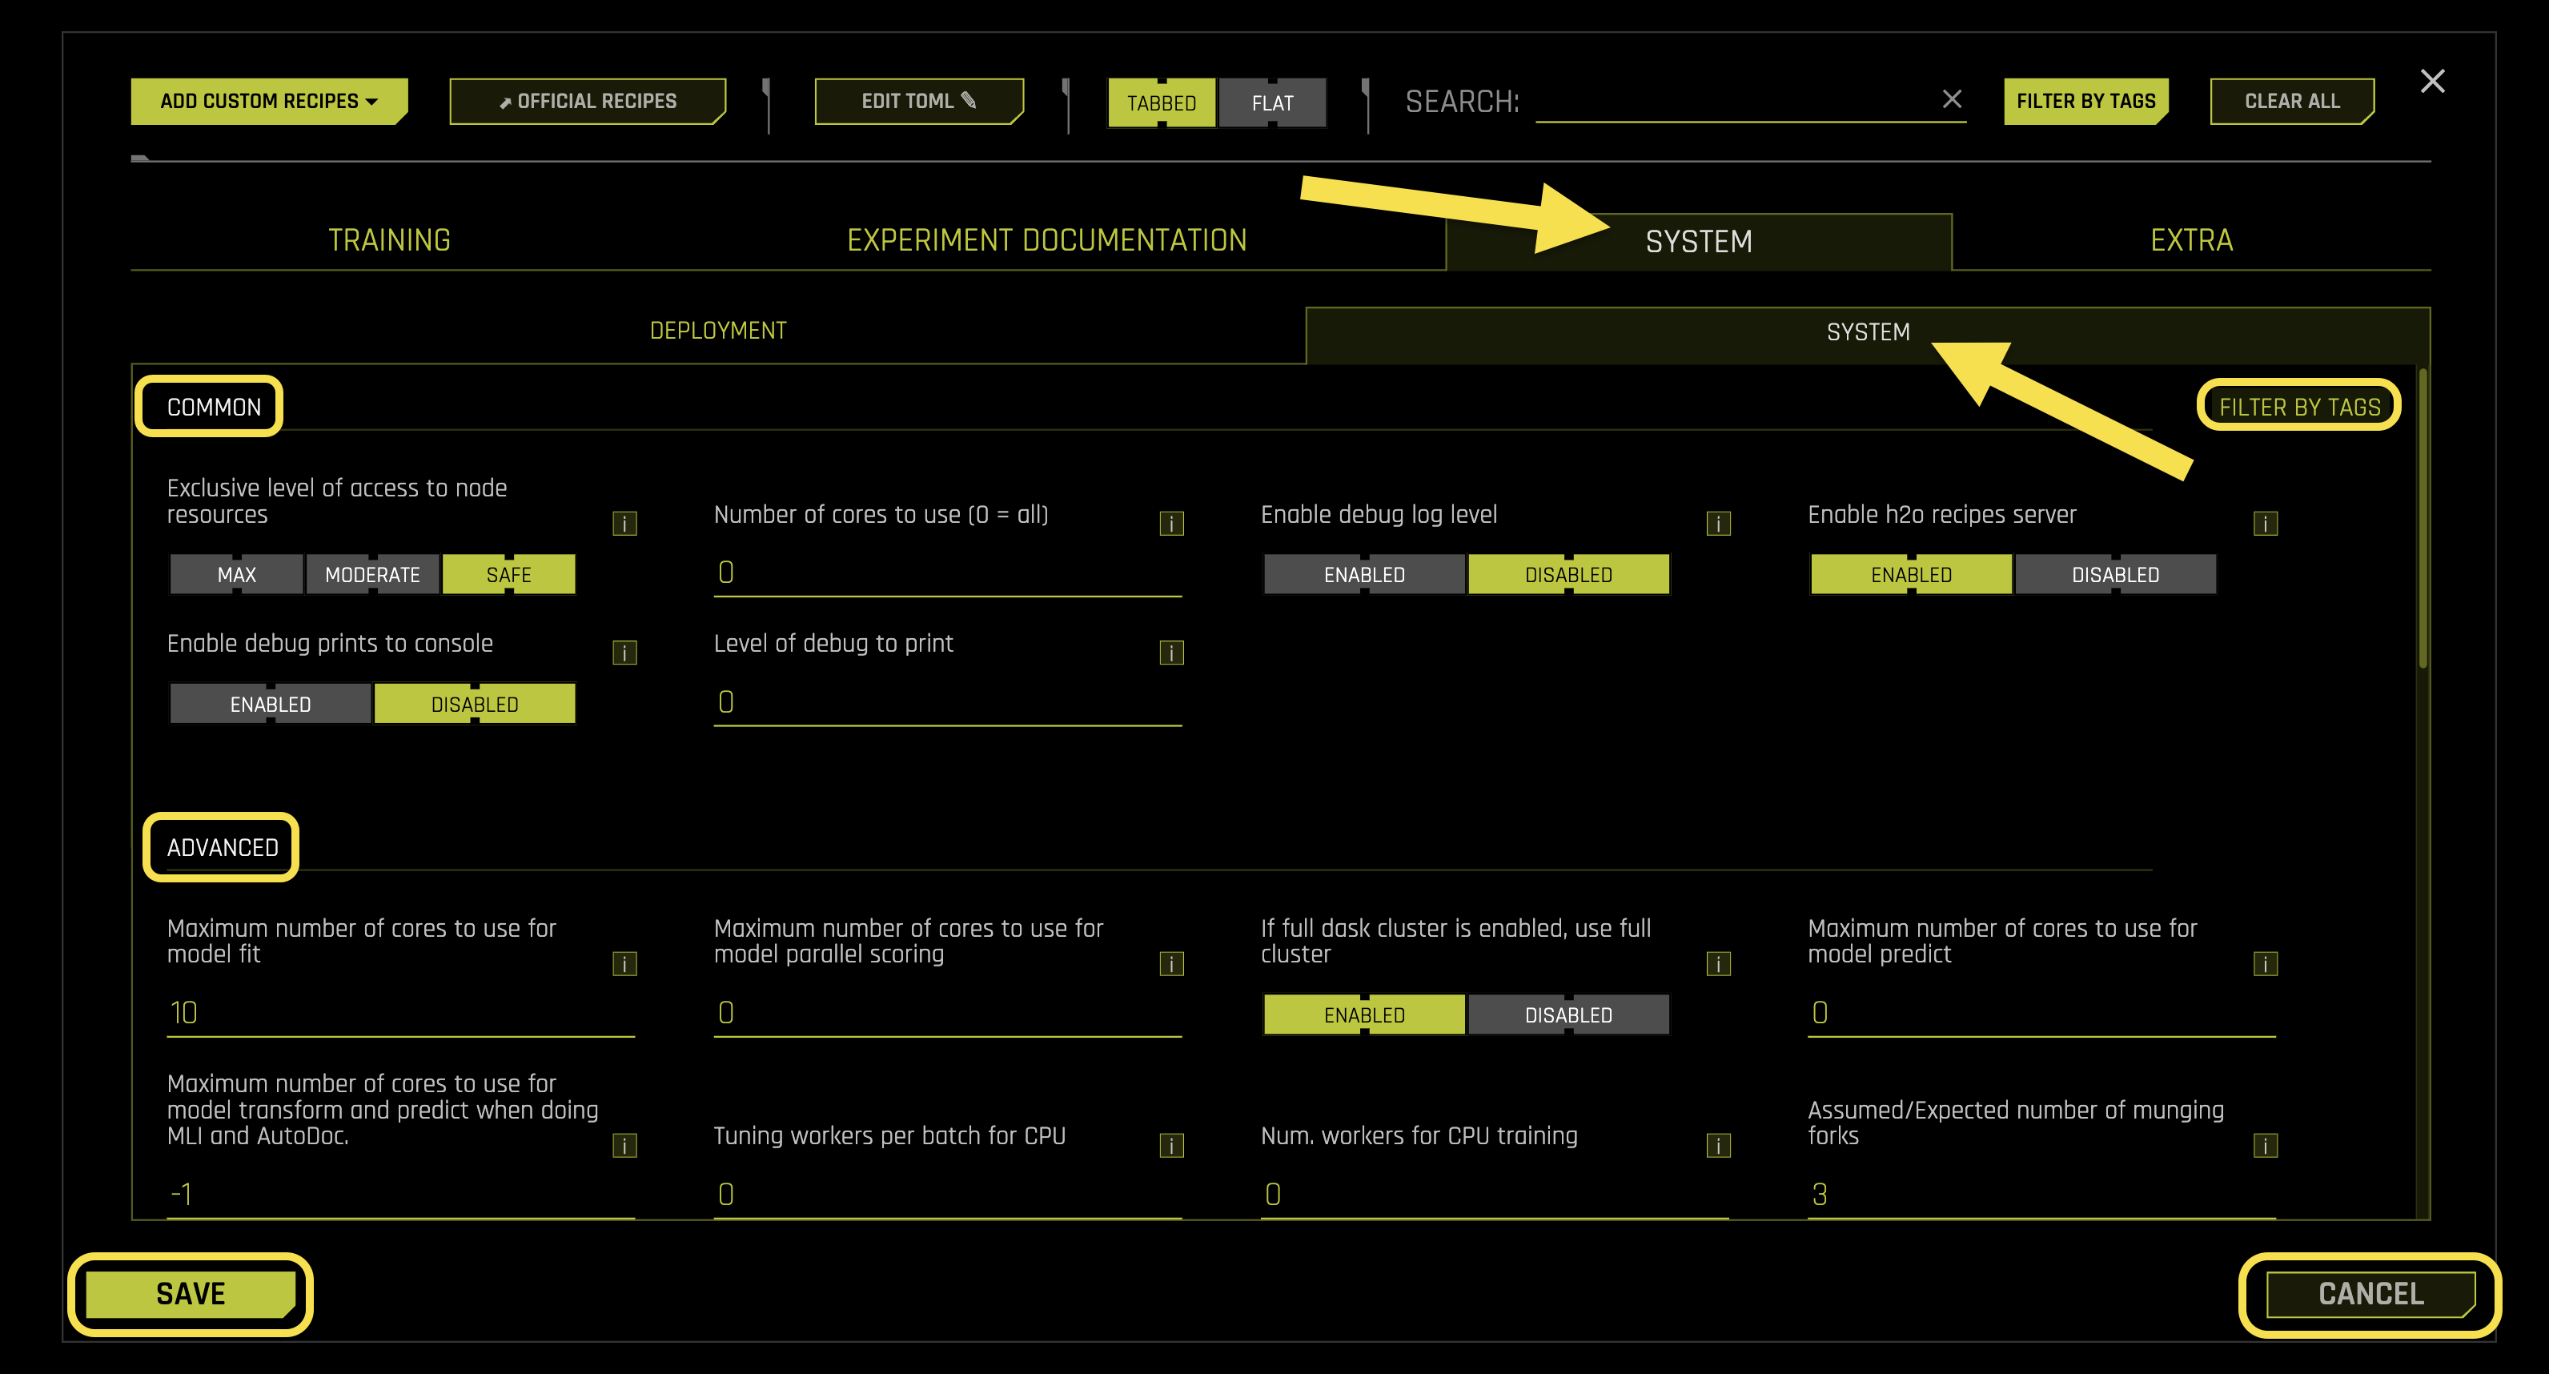
Task: Open the Deployment sub-tab
Action: click(x=718, y=330)
